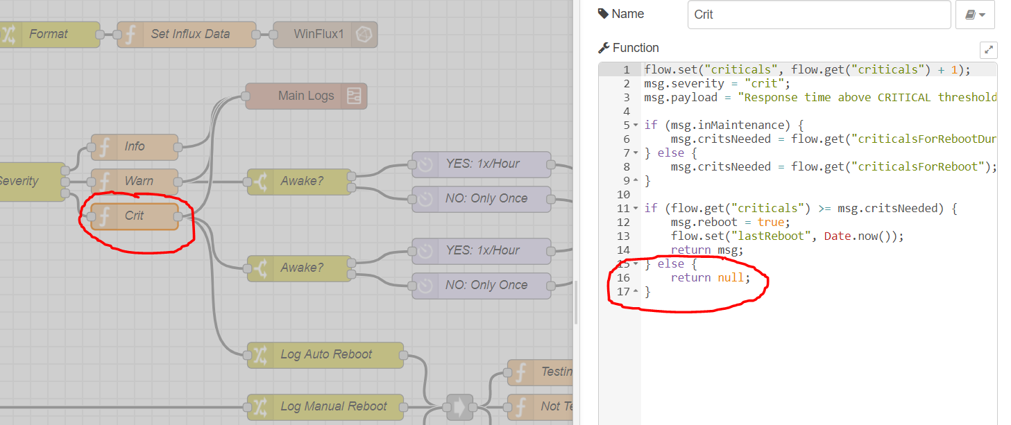Click the database icon on the WinFlux1 node

pyautogui.click(x=364, y=34)
